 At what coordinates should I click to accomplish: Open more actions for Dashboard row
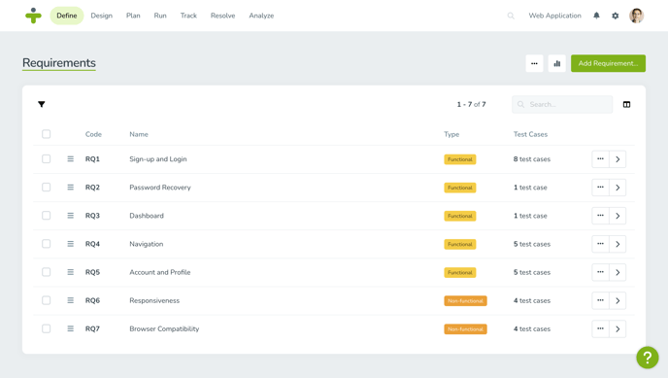600,216
